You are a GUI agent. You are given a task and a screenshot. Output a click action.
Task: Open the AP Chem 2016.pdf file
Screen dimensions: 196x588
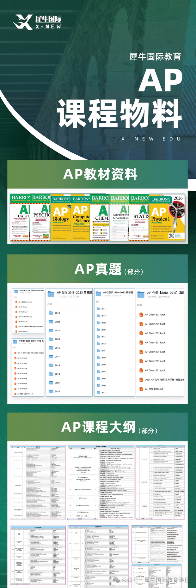(x=152, y=352)
